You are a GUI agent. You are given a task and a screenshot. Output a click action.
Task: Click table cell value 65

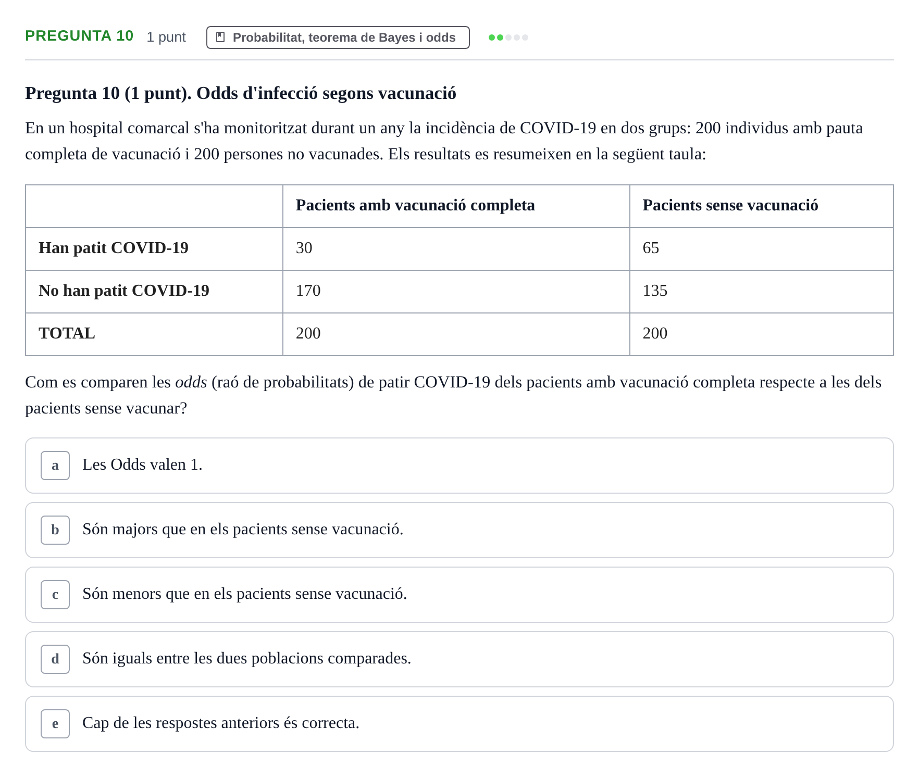point(761,248)
